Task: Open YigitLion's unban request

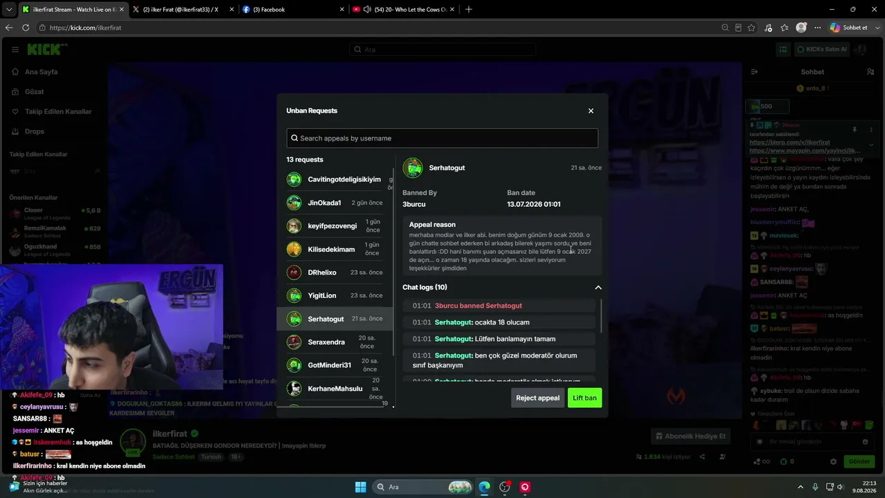Action: 335,295
